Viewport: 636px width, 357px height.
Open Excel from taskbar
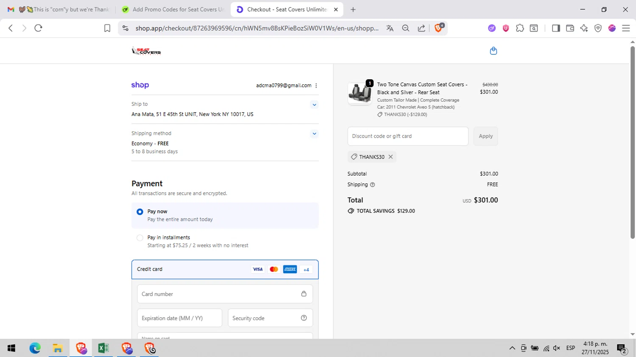pos(103,348)
